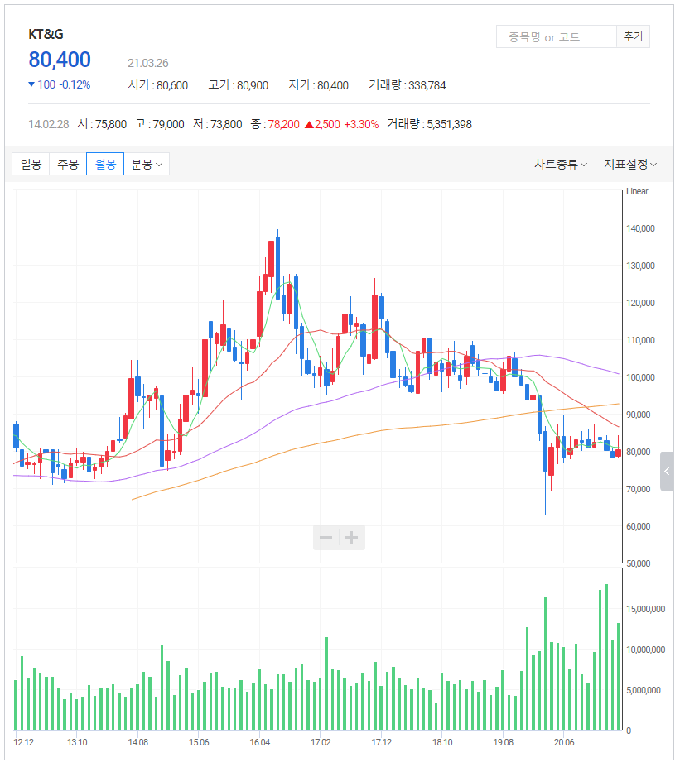Click the 20.06 time axis label
The width and height of the screenshot is (680, 767).
point(564,742)
